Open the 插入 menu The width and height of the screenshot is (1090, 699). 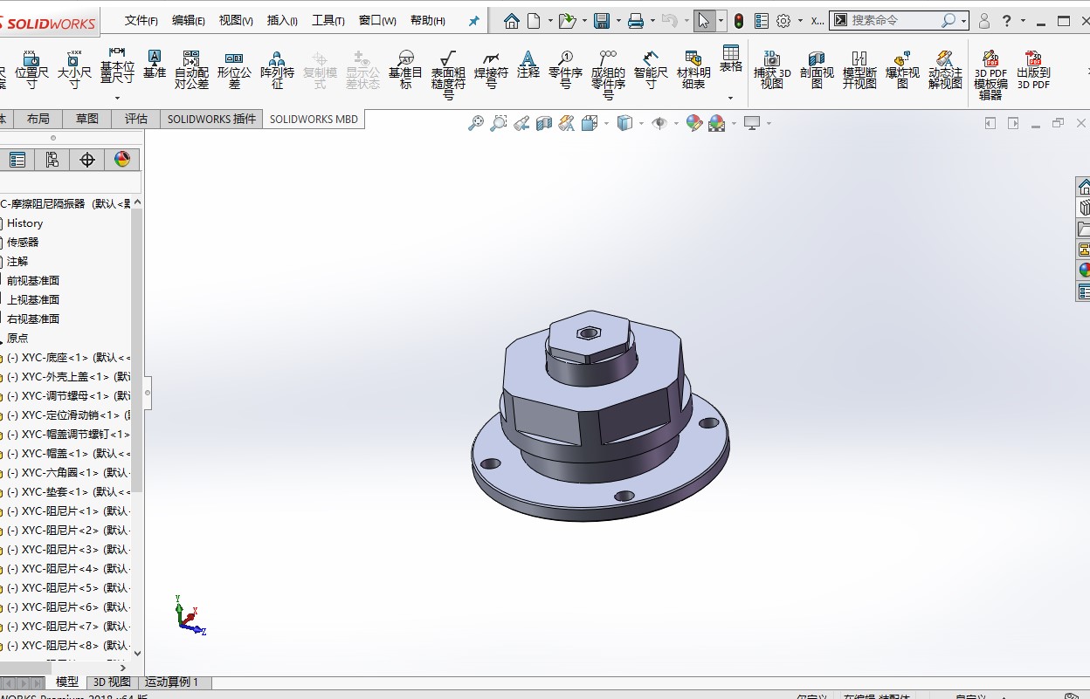[x=281, y=21]
